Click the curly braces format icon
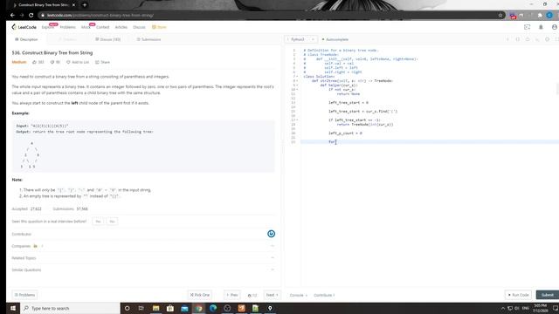 click(518, 39)
